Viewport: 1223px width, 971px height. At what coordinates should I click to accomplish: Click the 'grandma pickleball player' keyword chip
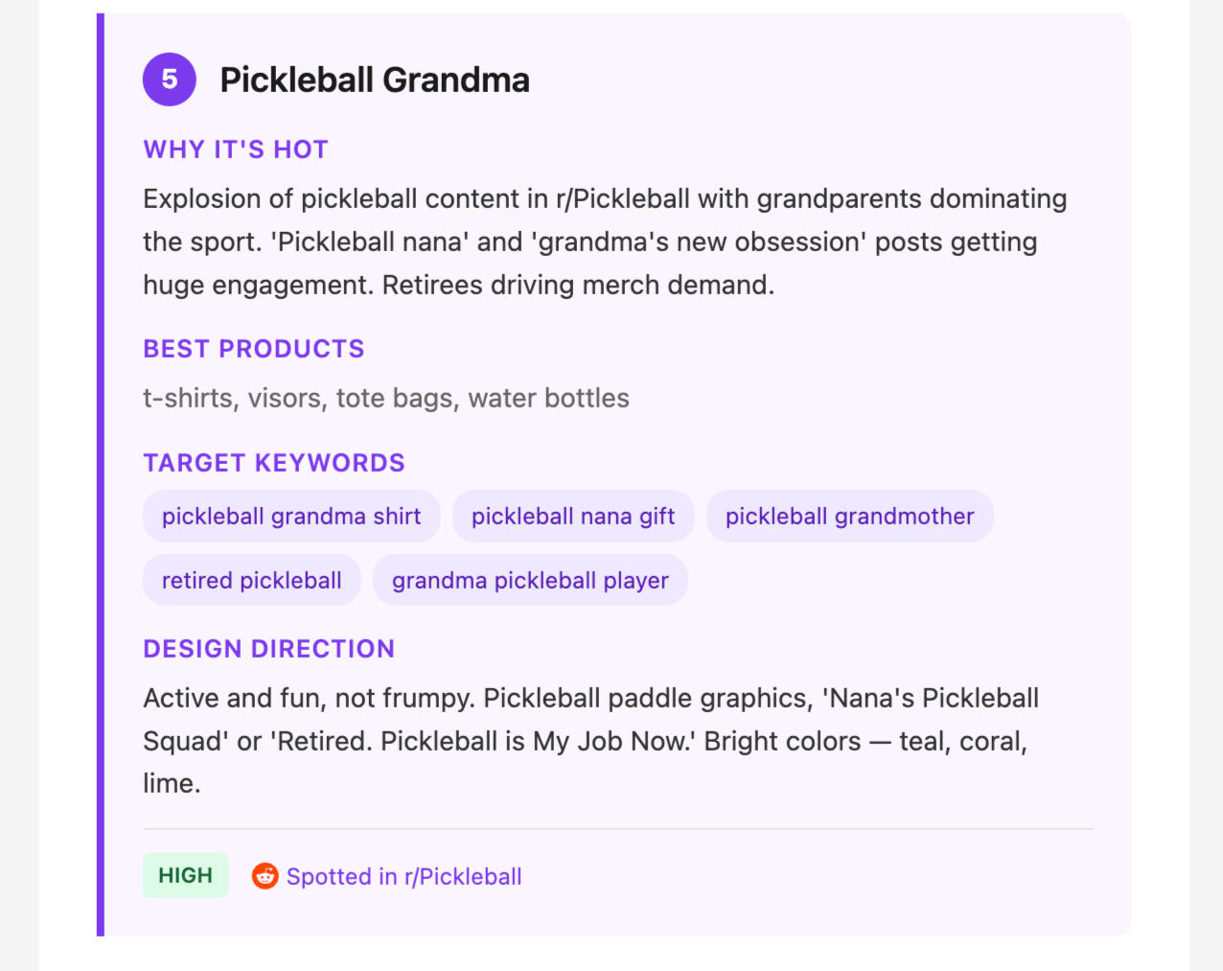point(530,581)
